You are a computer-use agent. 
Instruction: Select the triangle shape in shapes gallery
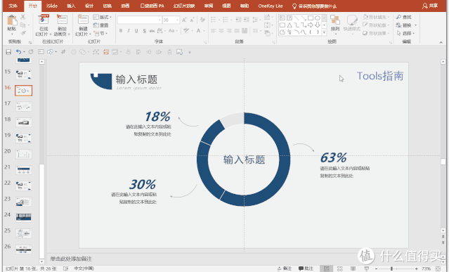tap(289, 25)
